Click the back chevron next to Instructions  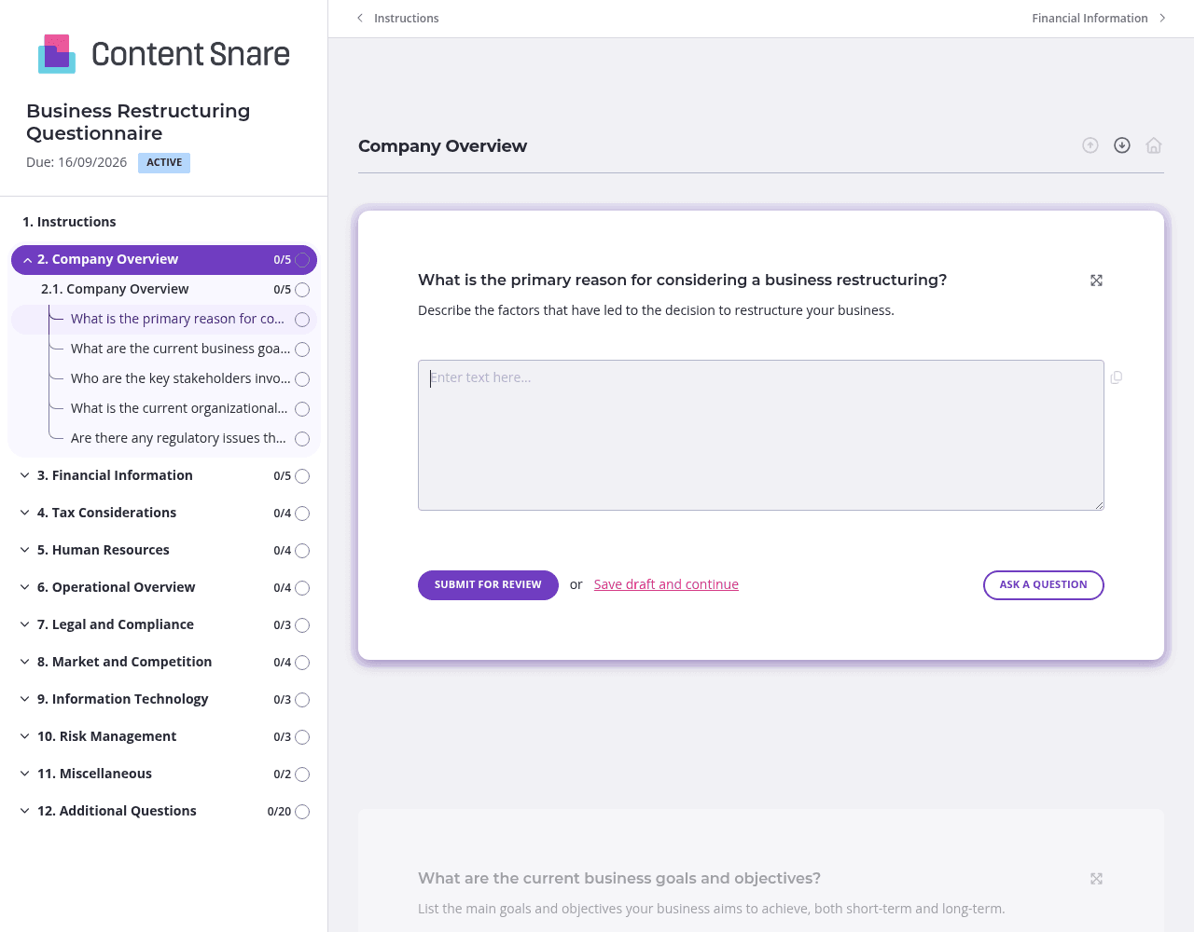360,18
